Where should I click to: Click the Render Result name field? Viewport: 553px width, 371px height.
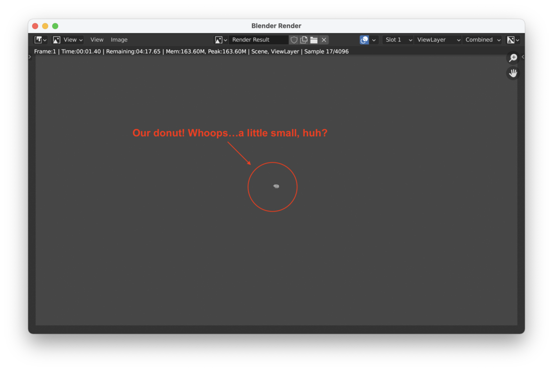pos(258,40)
